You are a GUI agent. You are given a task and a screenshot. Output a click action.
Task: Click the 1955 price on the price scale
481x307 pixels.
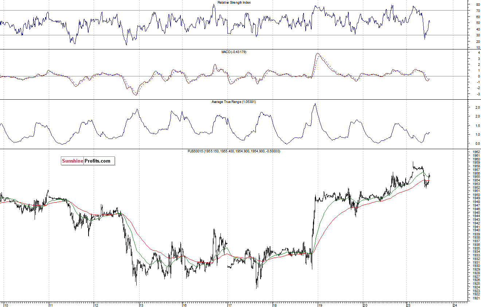(x=476, y=177)
